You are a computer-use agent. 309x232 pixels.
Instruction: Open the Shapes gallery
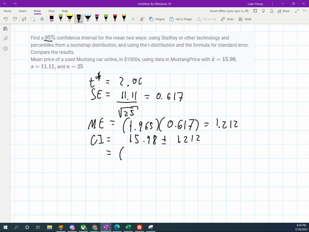coord(157,19)
